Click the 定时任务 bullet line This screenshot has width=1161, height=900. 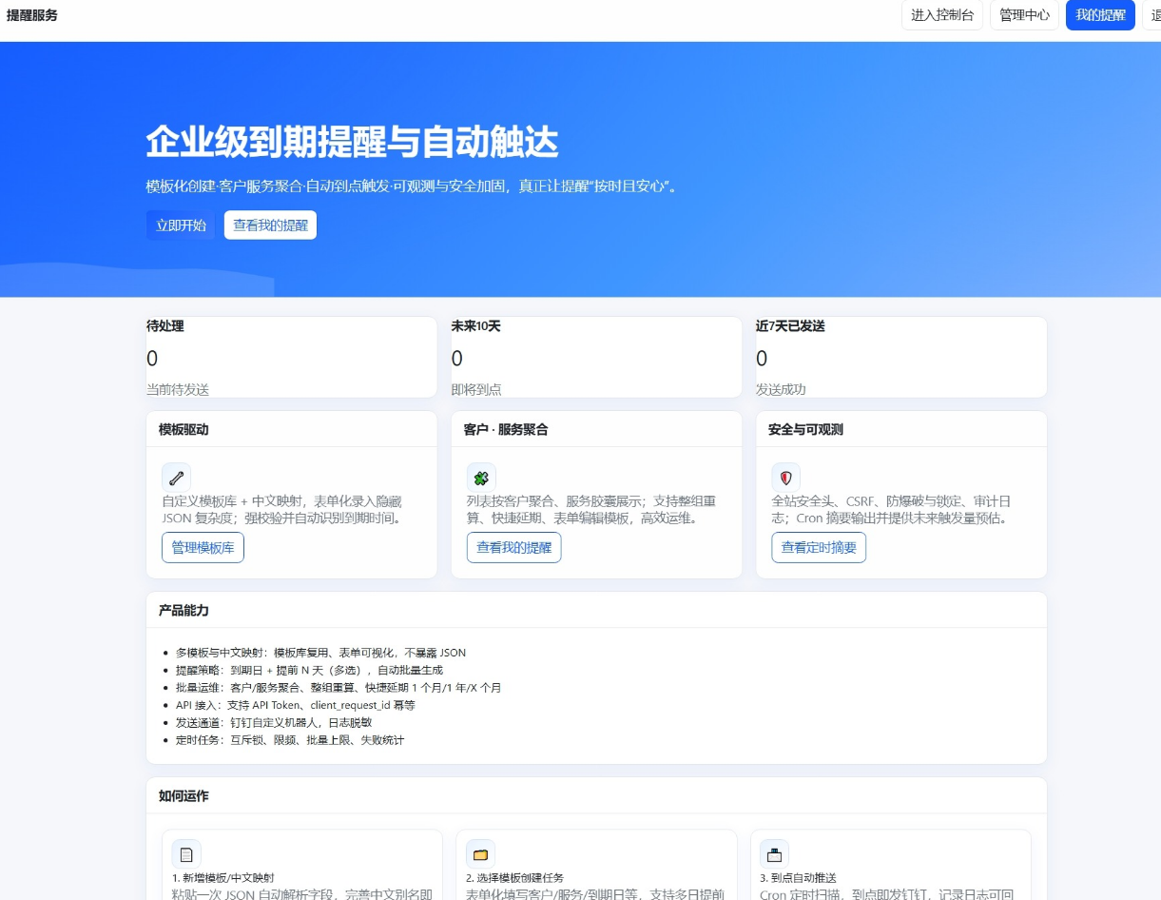(290, 740)
